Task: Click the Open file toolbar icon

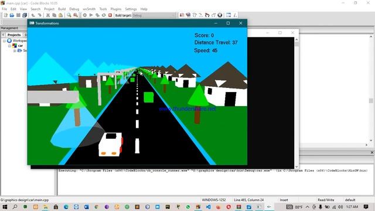Action: coord(12,15)
